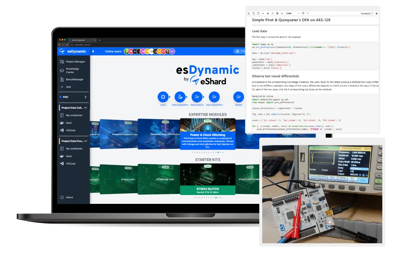Run the notebook cell with the play icon

(263, 13)
